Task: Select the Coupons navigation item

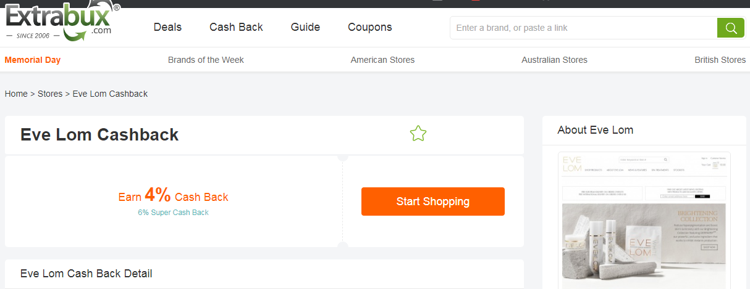Action: tap(369, 27)
